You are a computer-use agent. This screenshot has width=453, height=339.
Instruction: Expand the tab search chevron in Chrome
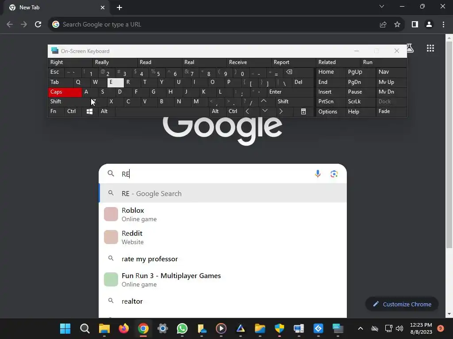(382, 6)
